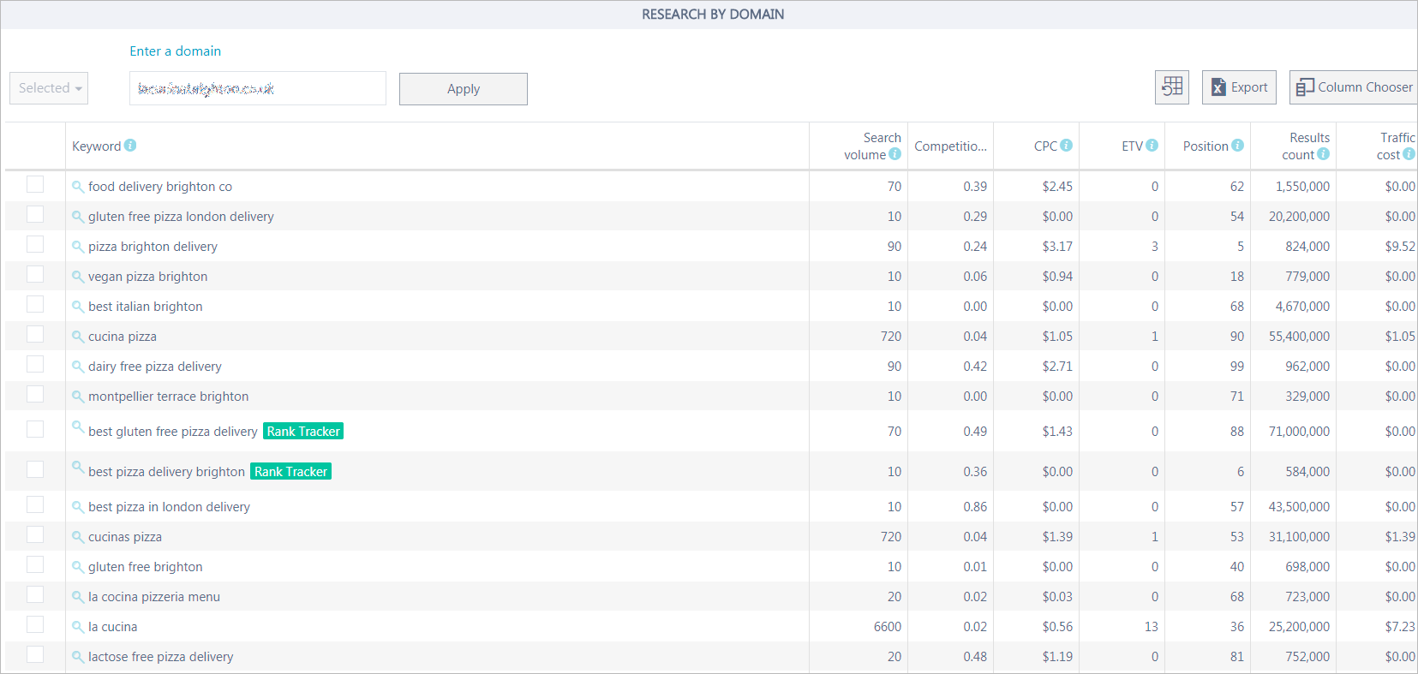
Task: Click magnifier icon for cucina pizza row
Action: [x=78, y=337]
